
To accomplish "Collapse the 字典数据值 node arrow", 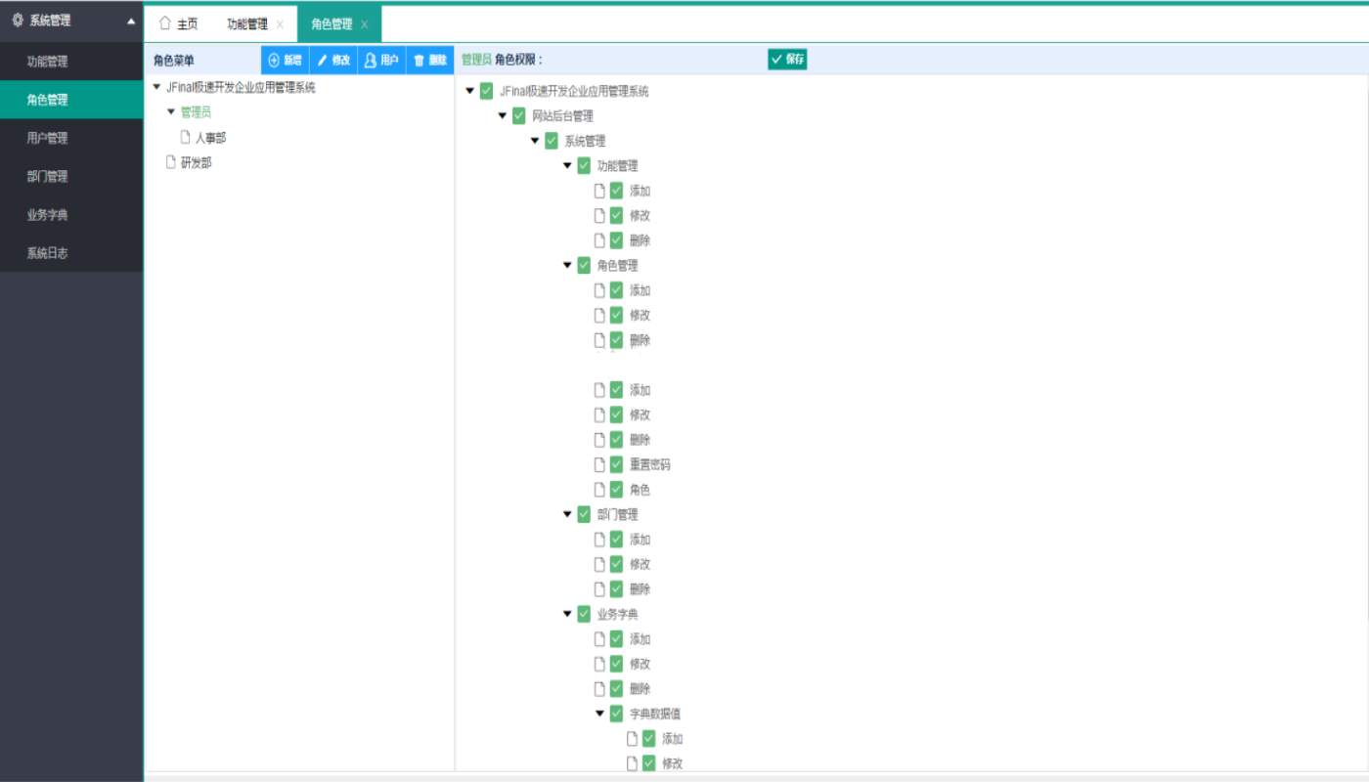I will [600, 714].
